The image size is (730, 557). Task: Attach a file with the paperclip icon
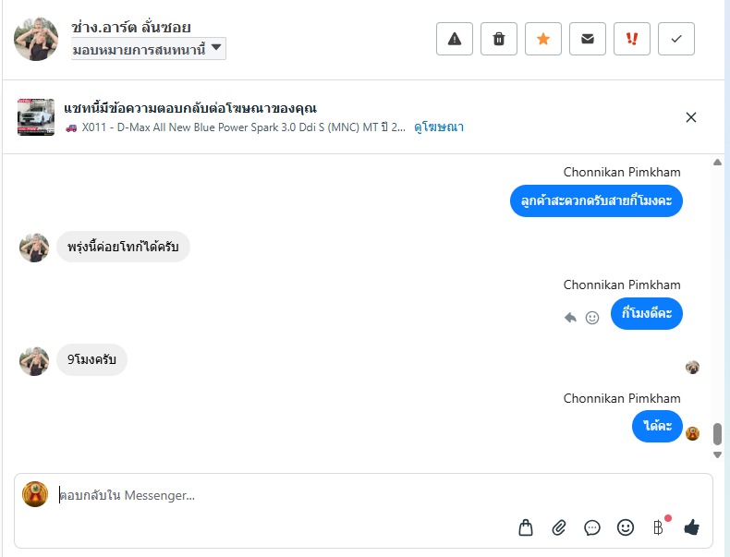559,527
